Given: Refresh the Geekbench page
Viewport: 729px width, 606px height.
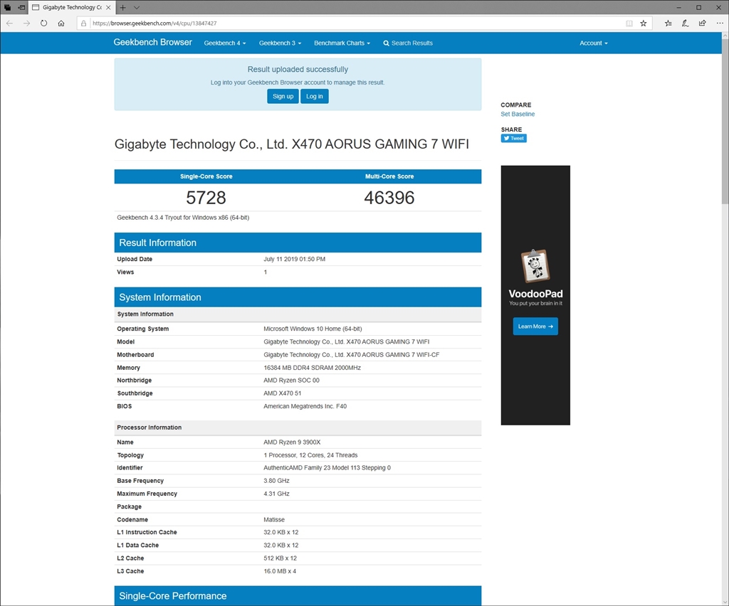Looking at the screenshot, I should click(43, 23).
